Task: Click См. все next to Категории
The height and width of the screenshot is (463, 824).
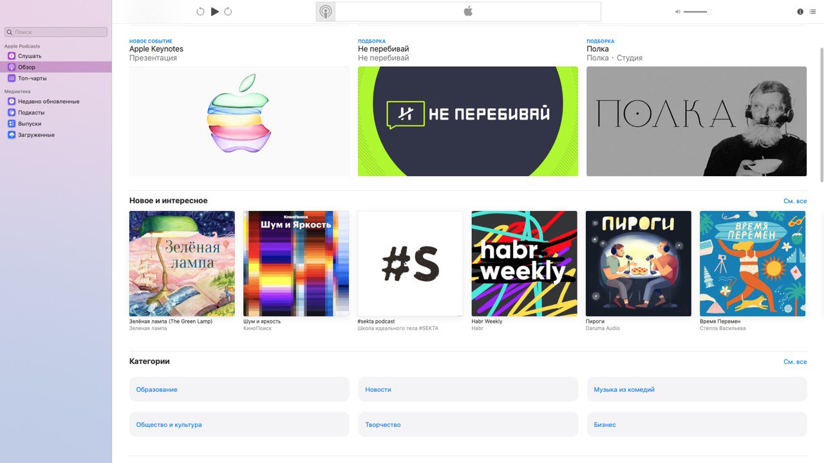Action: click(x=795, y=362)
